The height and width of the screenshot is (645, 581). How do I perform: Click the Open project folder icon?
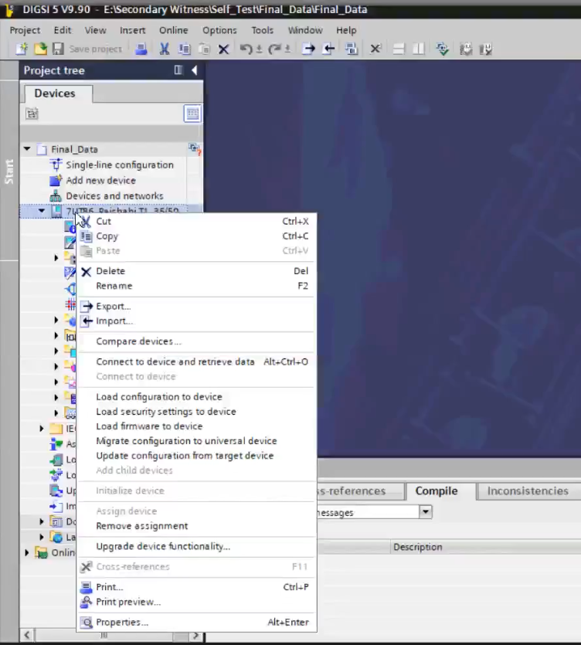click(x=40, y=49)
